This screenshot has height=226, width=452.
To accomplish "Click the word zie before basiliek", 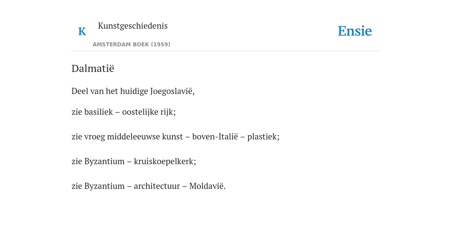I will point(77,112).
